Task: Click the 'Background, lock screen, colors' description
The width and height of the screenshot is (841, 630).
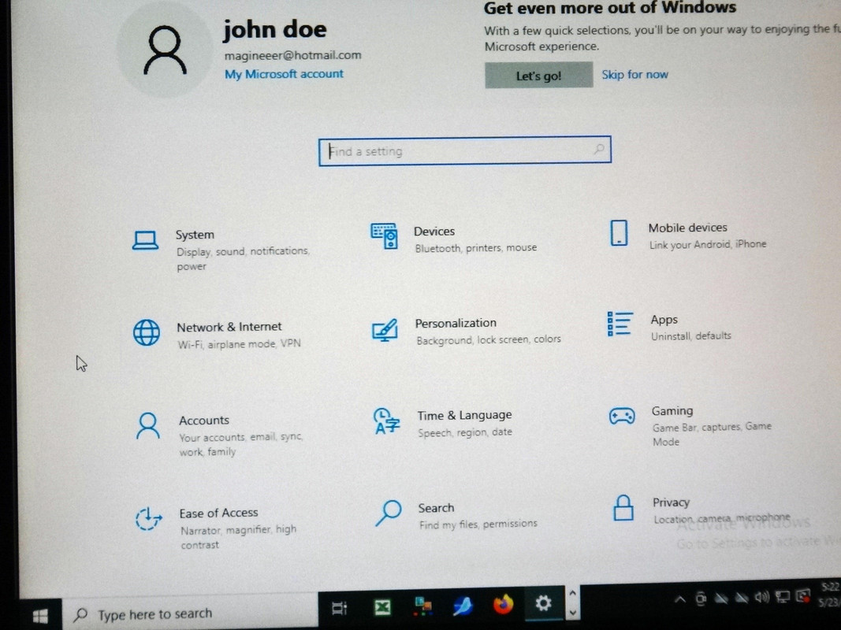Action: [489, 339]
